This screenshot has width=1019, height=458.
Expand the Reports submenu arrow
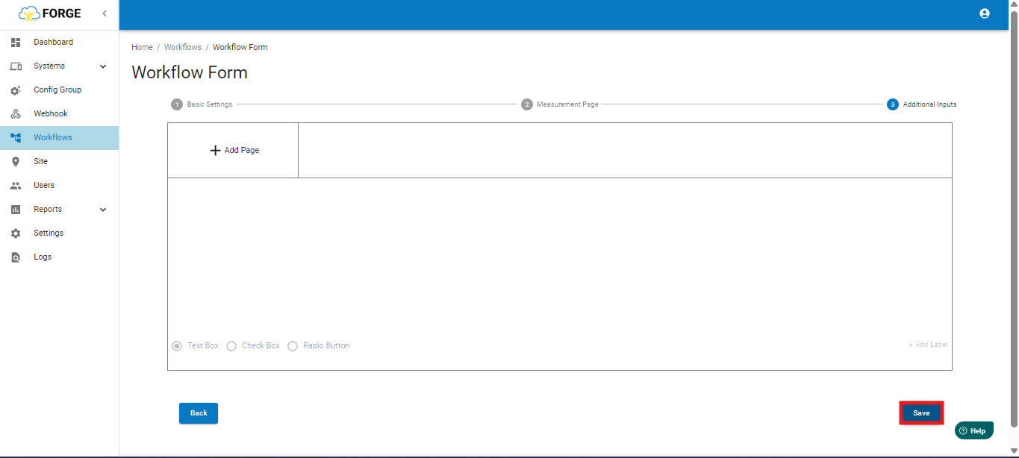point(103,210)
